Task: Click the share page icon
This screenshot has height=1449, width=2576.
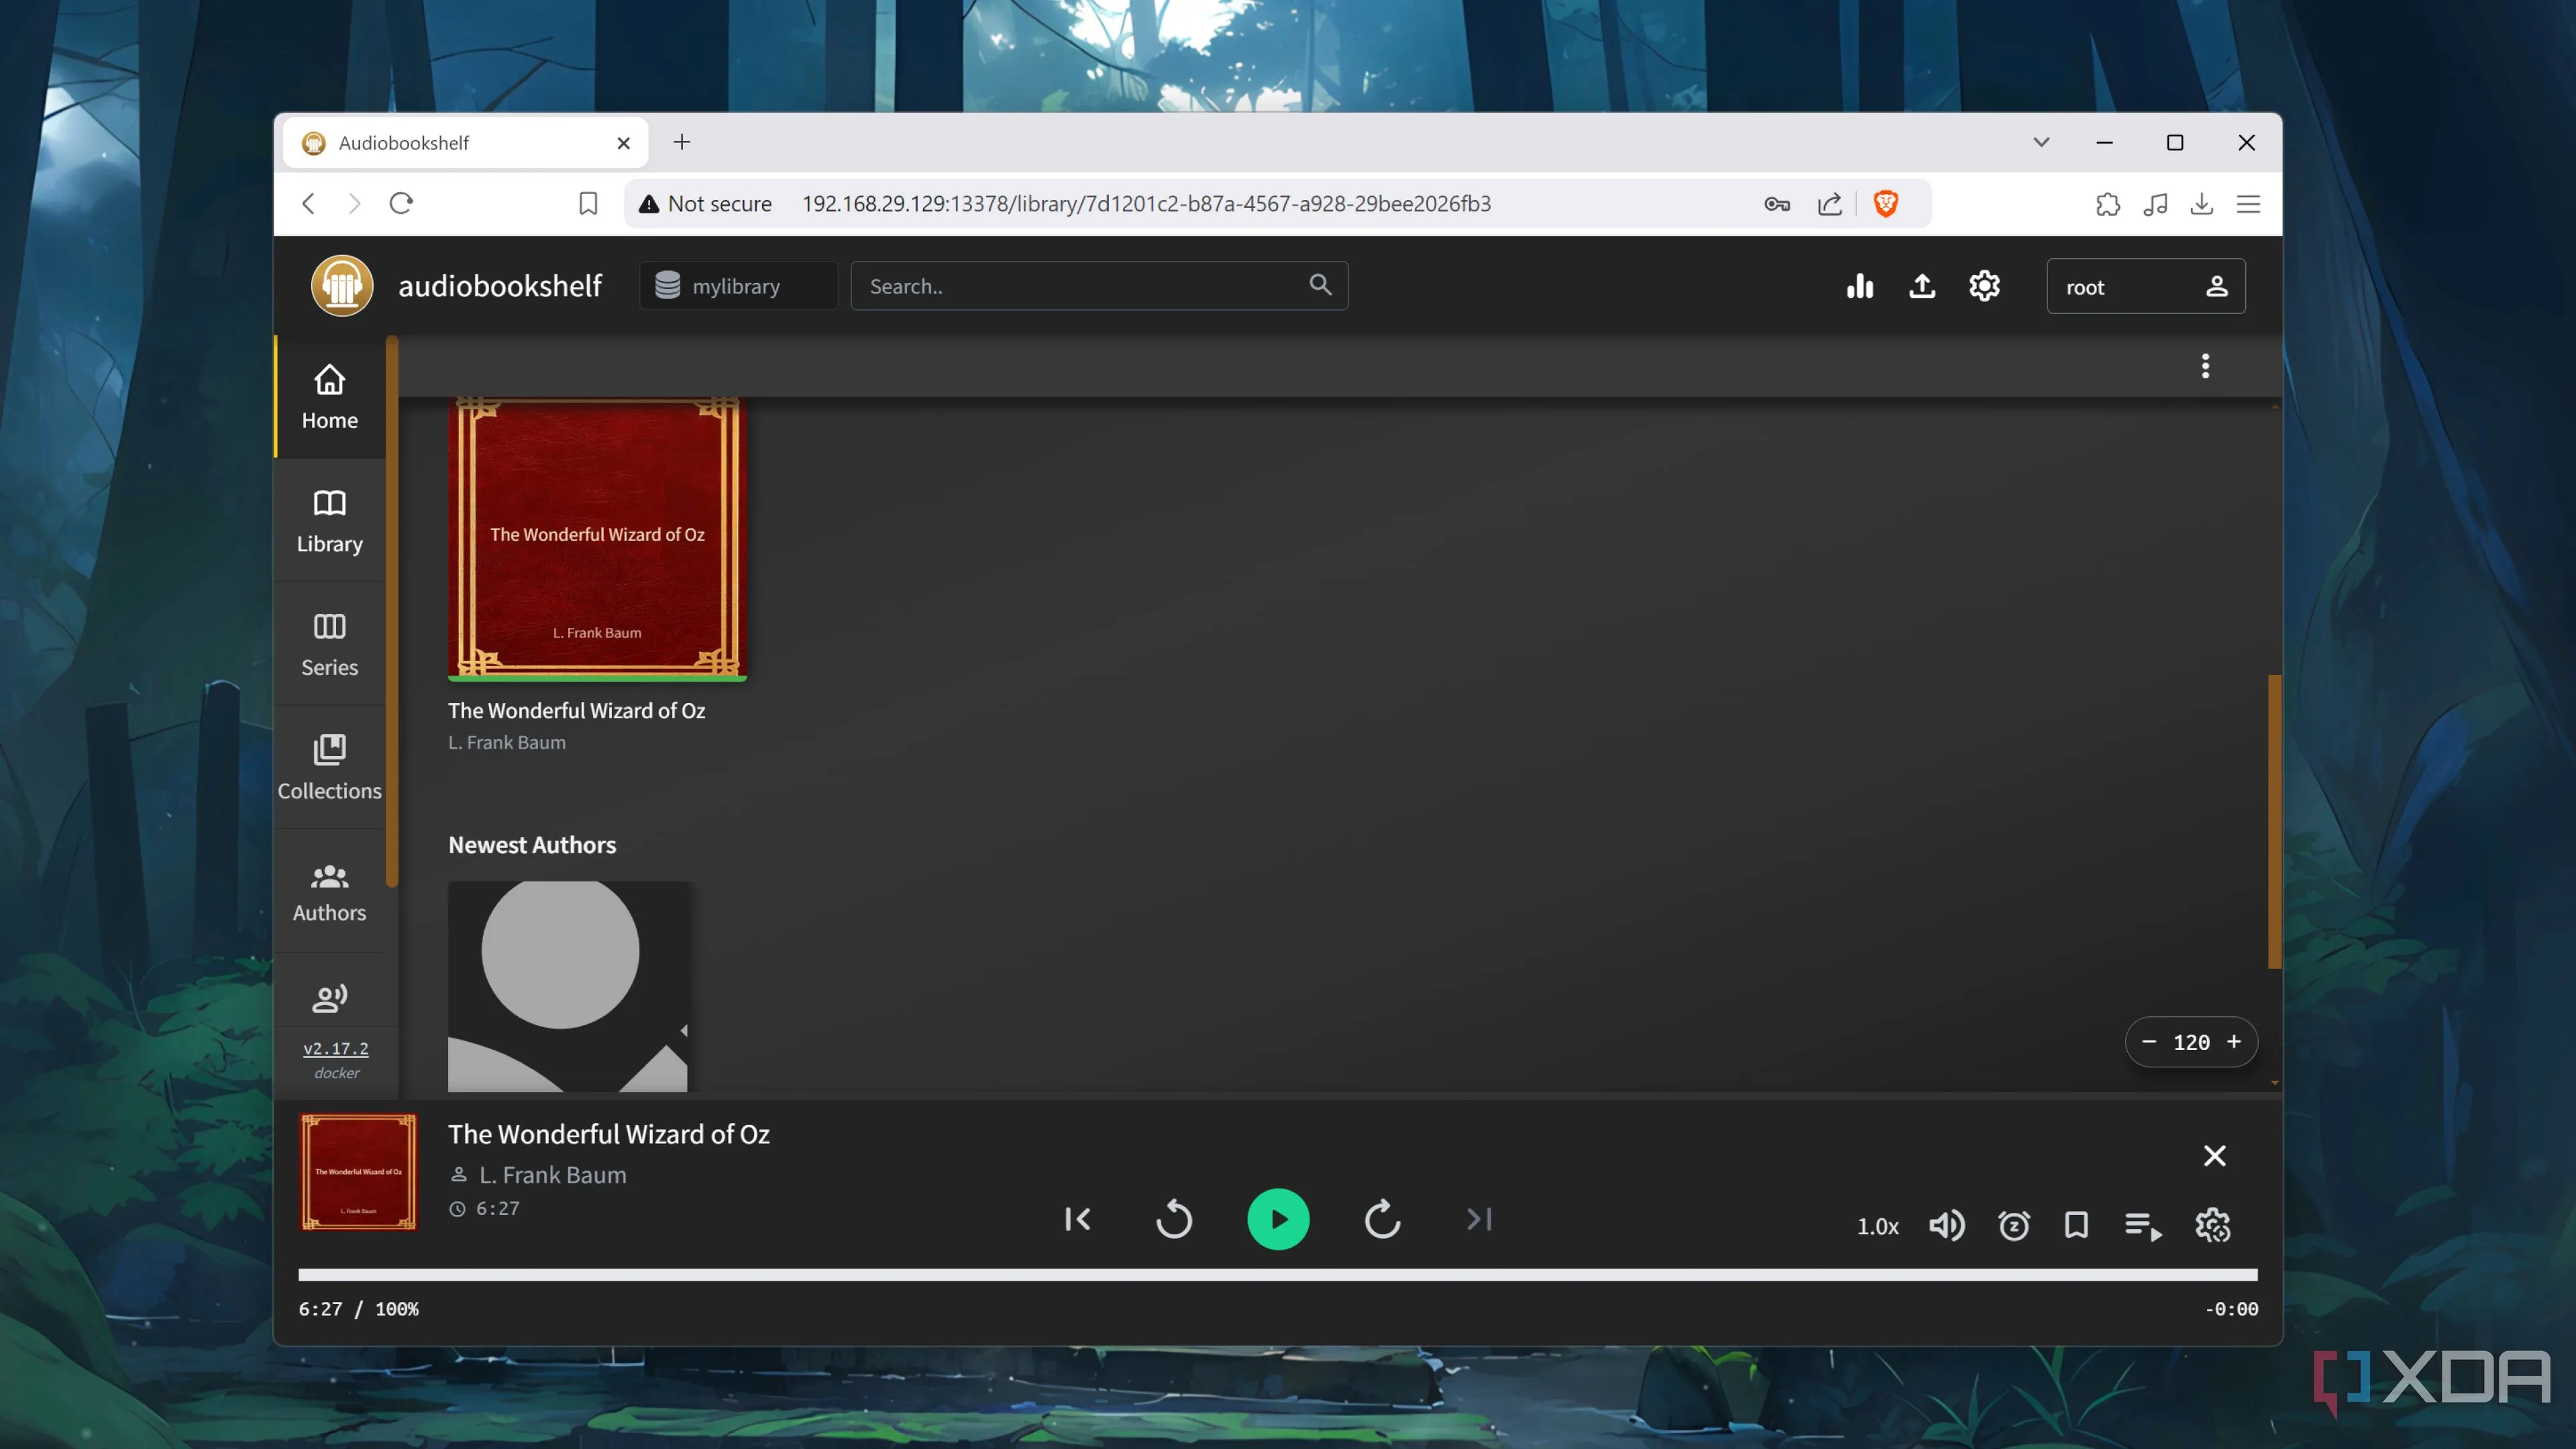Action: pos(1829,204)
